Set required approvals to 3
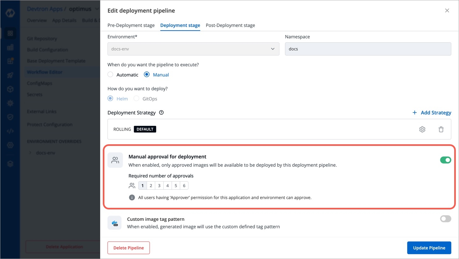This screenshot has height=259, width=459. pos(159,186)
